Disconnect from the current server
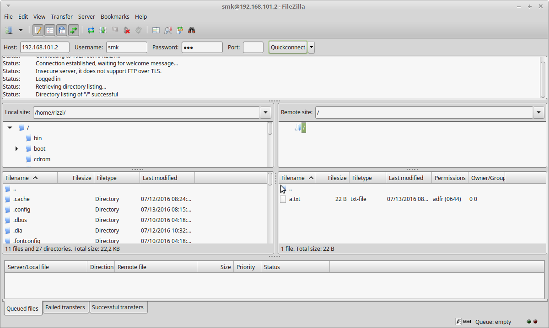This screenshot has height=328, width=549. pyautogui.click(x=127, y=30)
